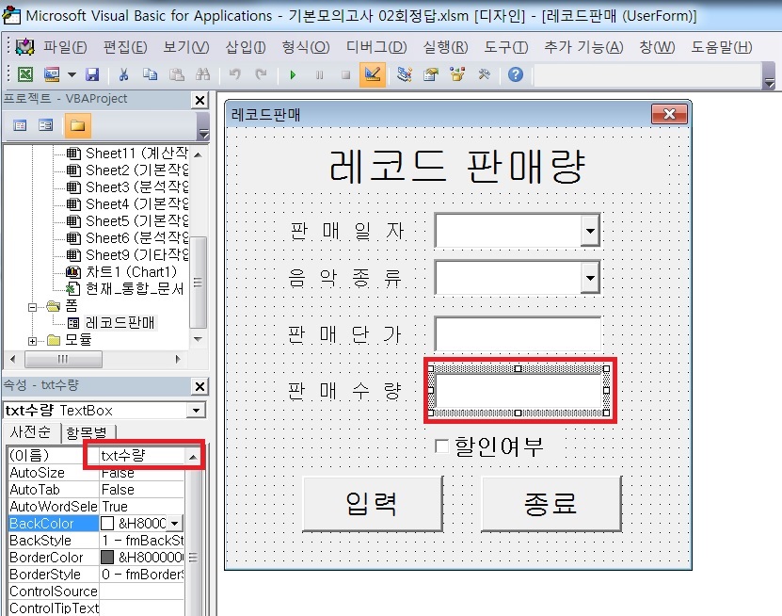Switch to the 항목별 properties tab

tap(88, 433)
